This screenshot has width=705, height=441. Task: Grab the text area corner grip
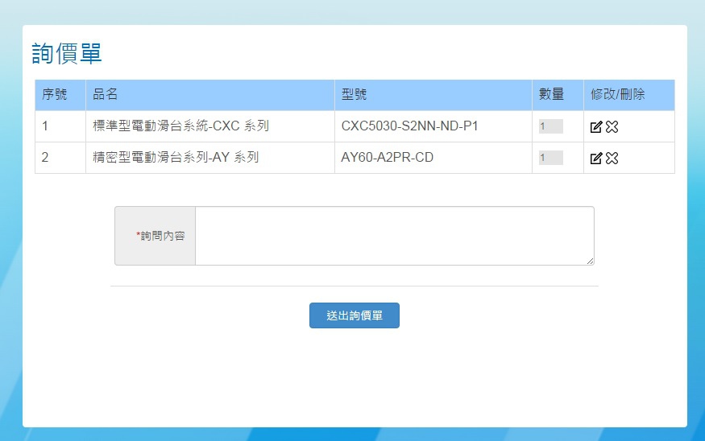coord(590,261)
